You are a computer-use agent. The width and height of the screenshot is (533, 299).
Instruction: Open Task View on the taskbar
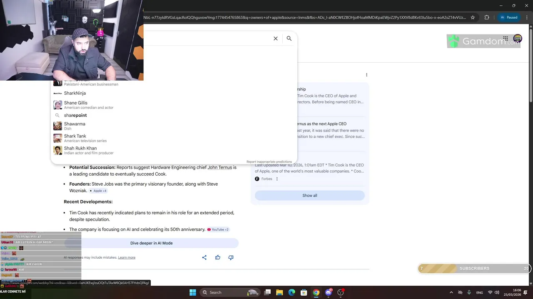[x=268, y=292]
